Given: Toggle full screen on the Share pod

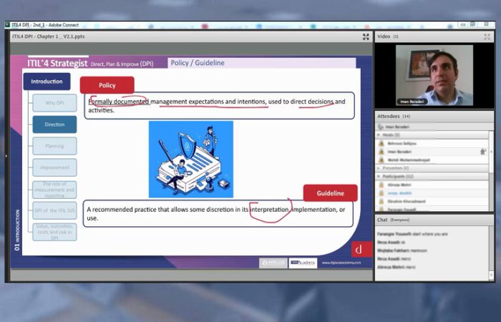Looking at the screenshot, I should (366, 36).
